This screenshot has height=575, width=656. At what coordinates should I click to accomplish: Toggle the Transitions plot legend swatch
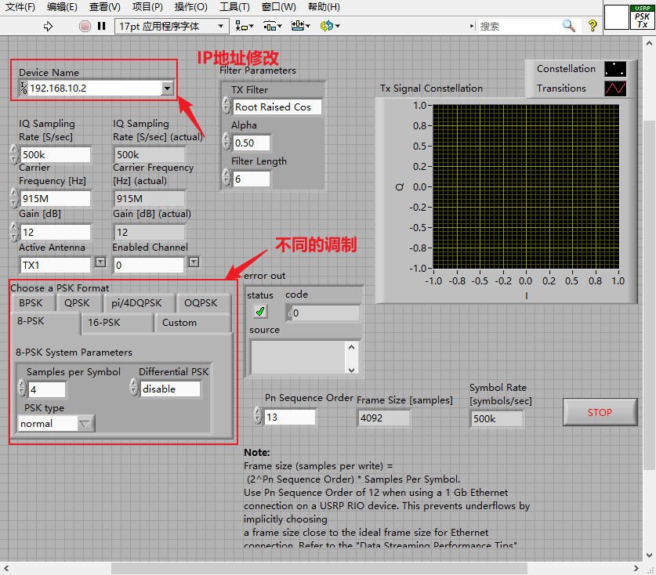click(x=615, y=89)
